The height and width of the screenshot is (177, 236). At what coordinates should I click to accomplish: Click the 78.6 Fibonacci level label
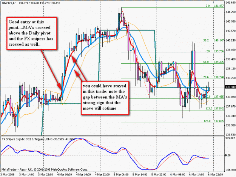coord(206,77)
